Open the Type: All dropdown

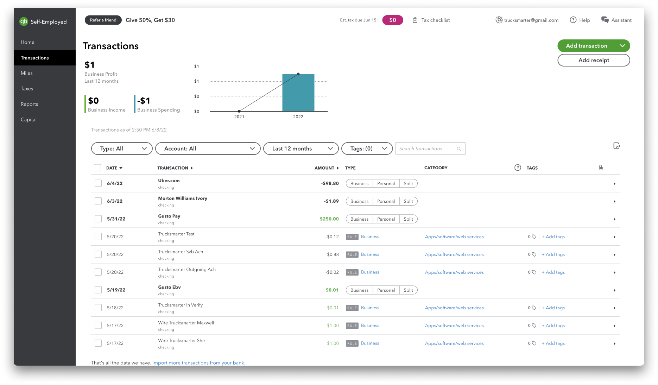click(122, 149)
